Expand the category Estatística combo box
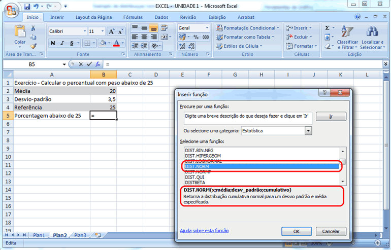This screenshot has width=391, height=250. click(308, 131)
